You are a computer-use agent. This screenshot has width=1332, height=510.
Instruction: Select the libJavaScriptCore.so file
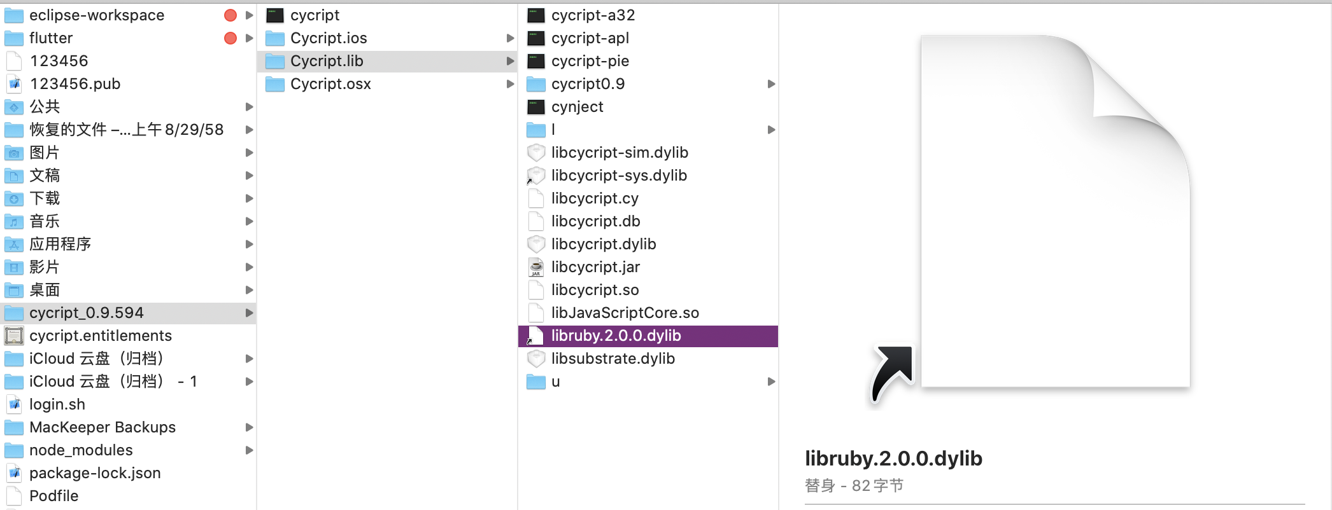(648, 313)
